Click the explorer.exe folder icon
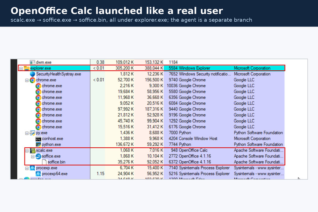Viewport: 318px width, 212px height. [26, 68]
